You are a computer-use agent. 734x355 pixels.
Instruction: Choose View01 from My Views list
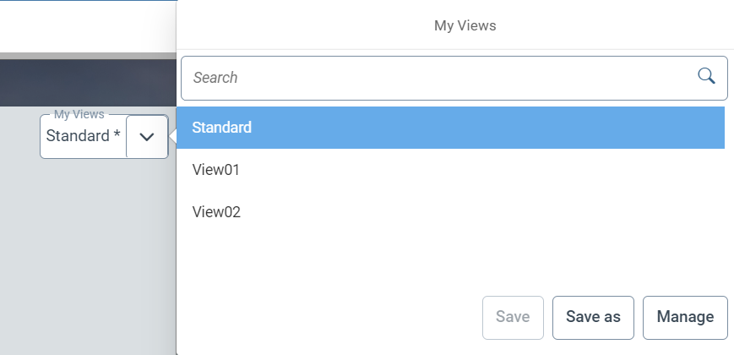pos(216,170)
